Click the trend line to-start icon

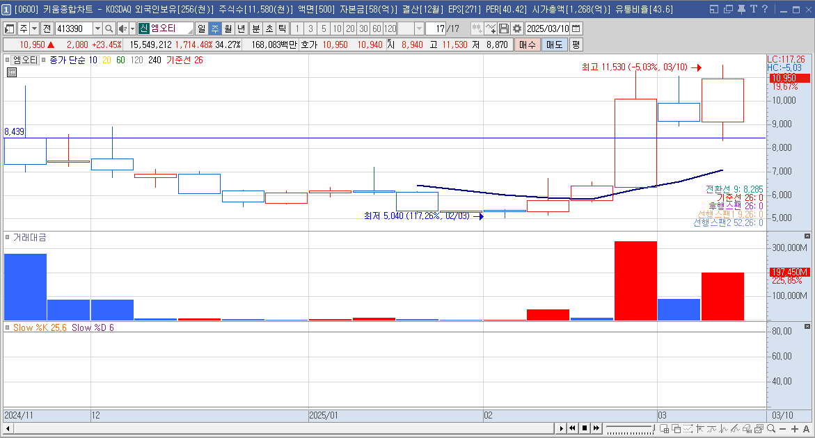coord(699,429)
